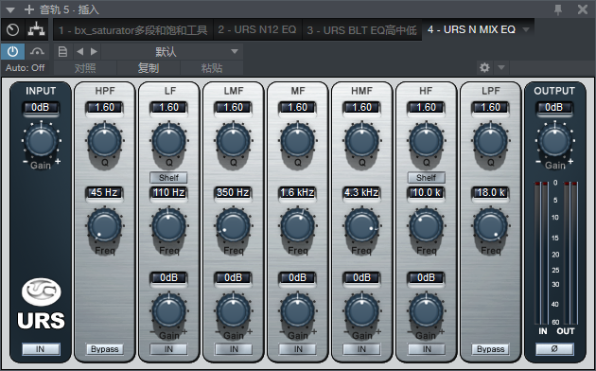Enable the LF Shelf button

pos(168,178)
